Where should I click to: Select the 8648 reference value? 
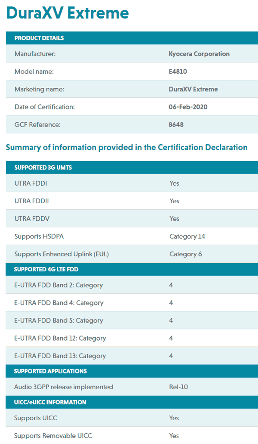coord(176,124)
